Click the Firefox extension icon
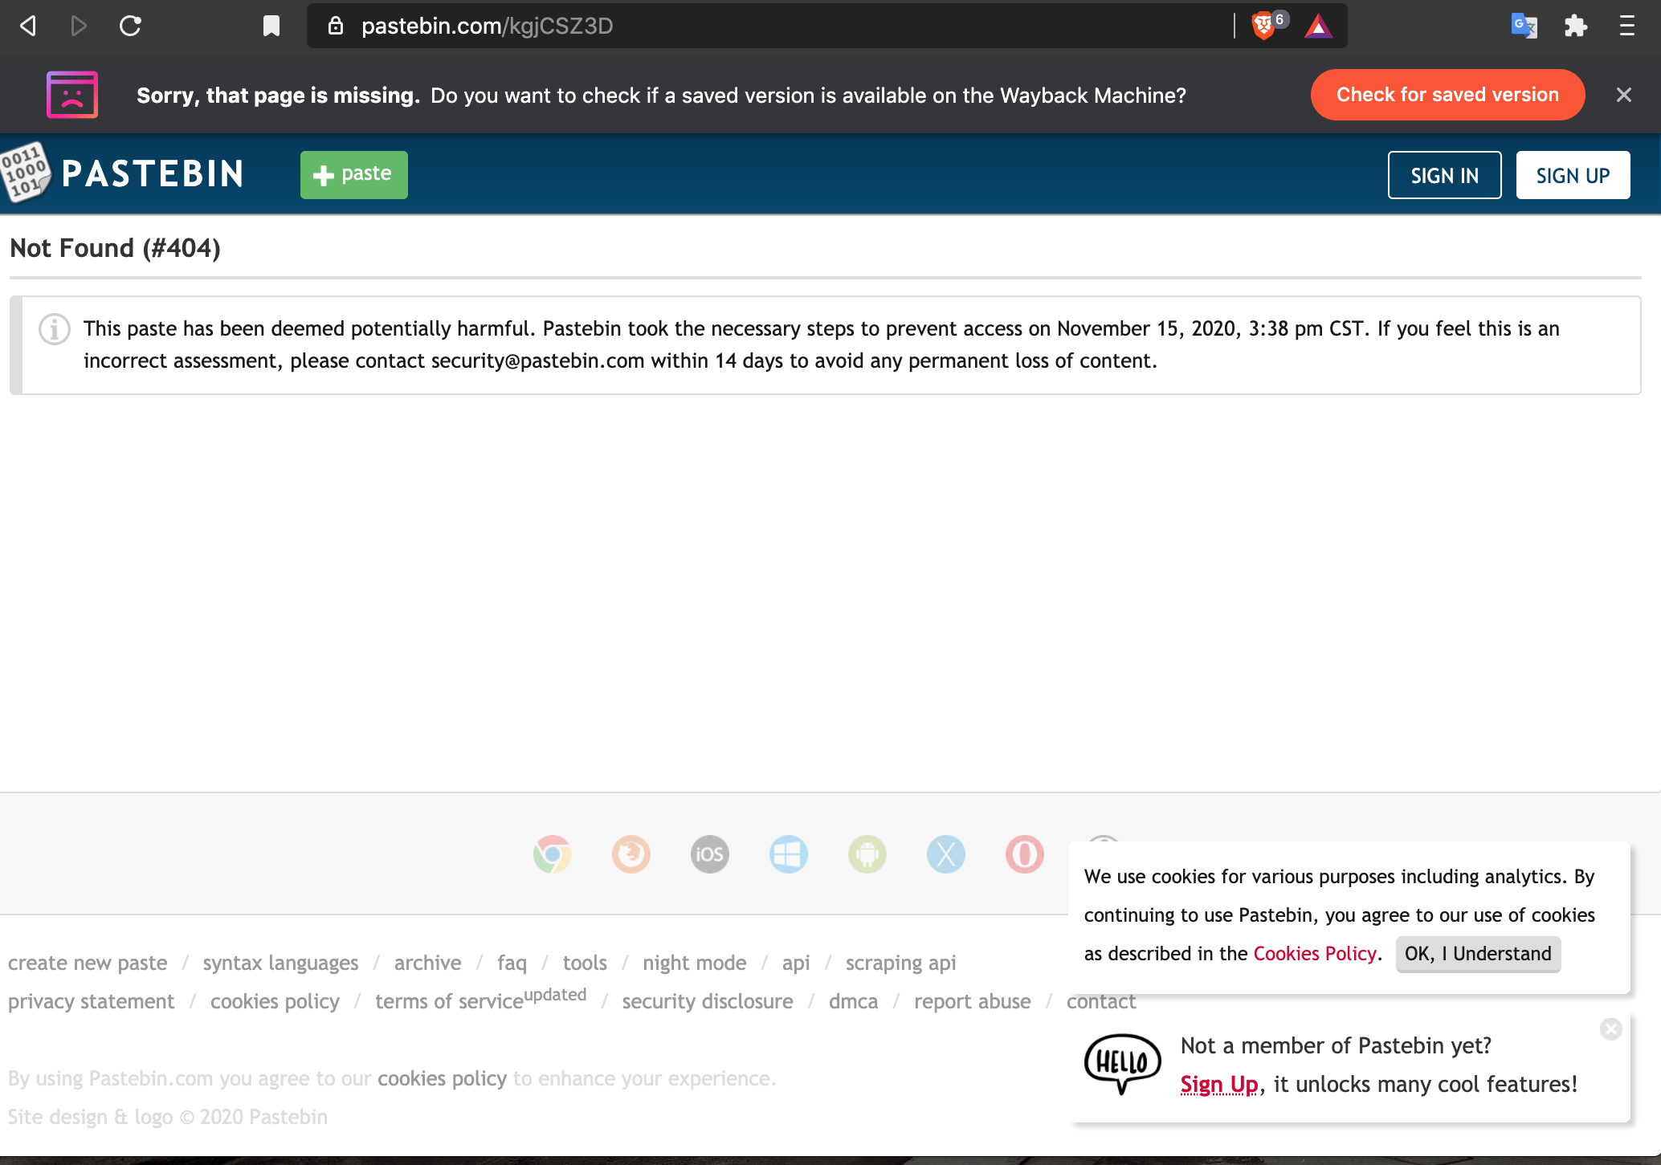Viewport: 1661px width, 1165px height. (x=631, y=854)
